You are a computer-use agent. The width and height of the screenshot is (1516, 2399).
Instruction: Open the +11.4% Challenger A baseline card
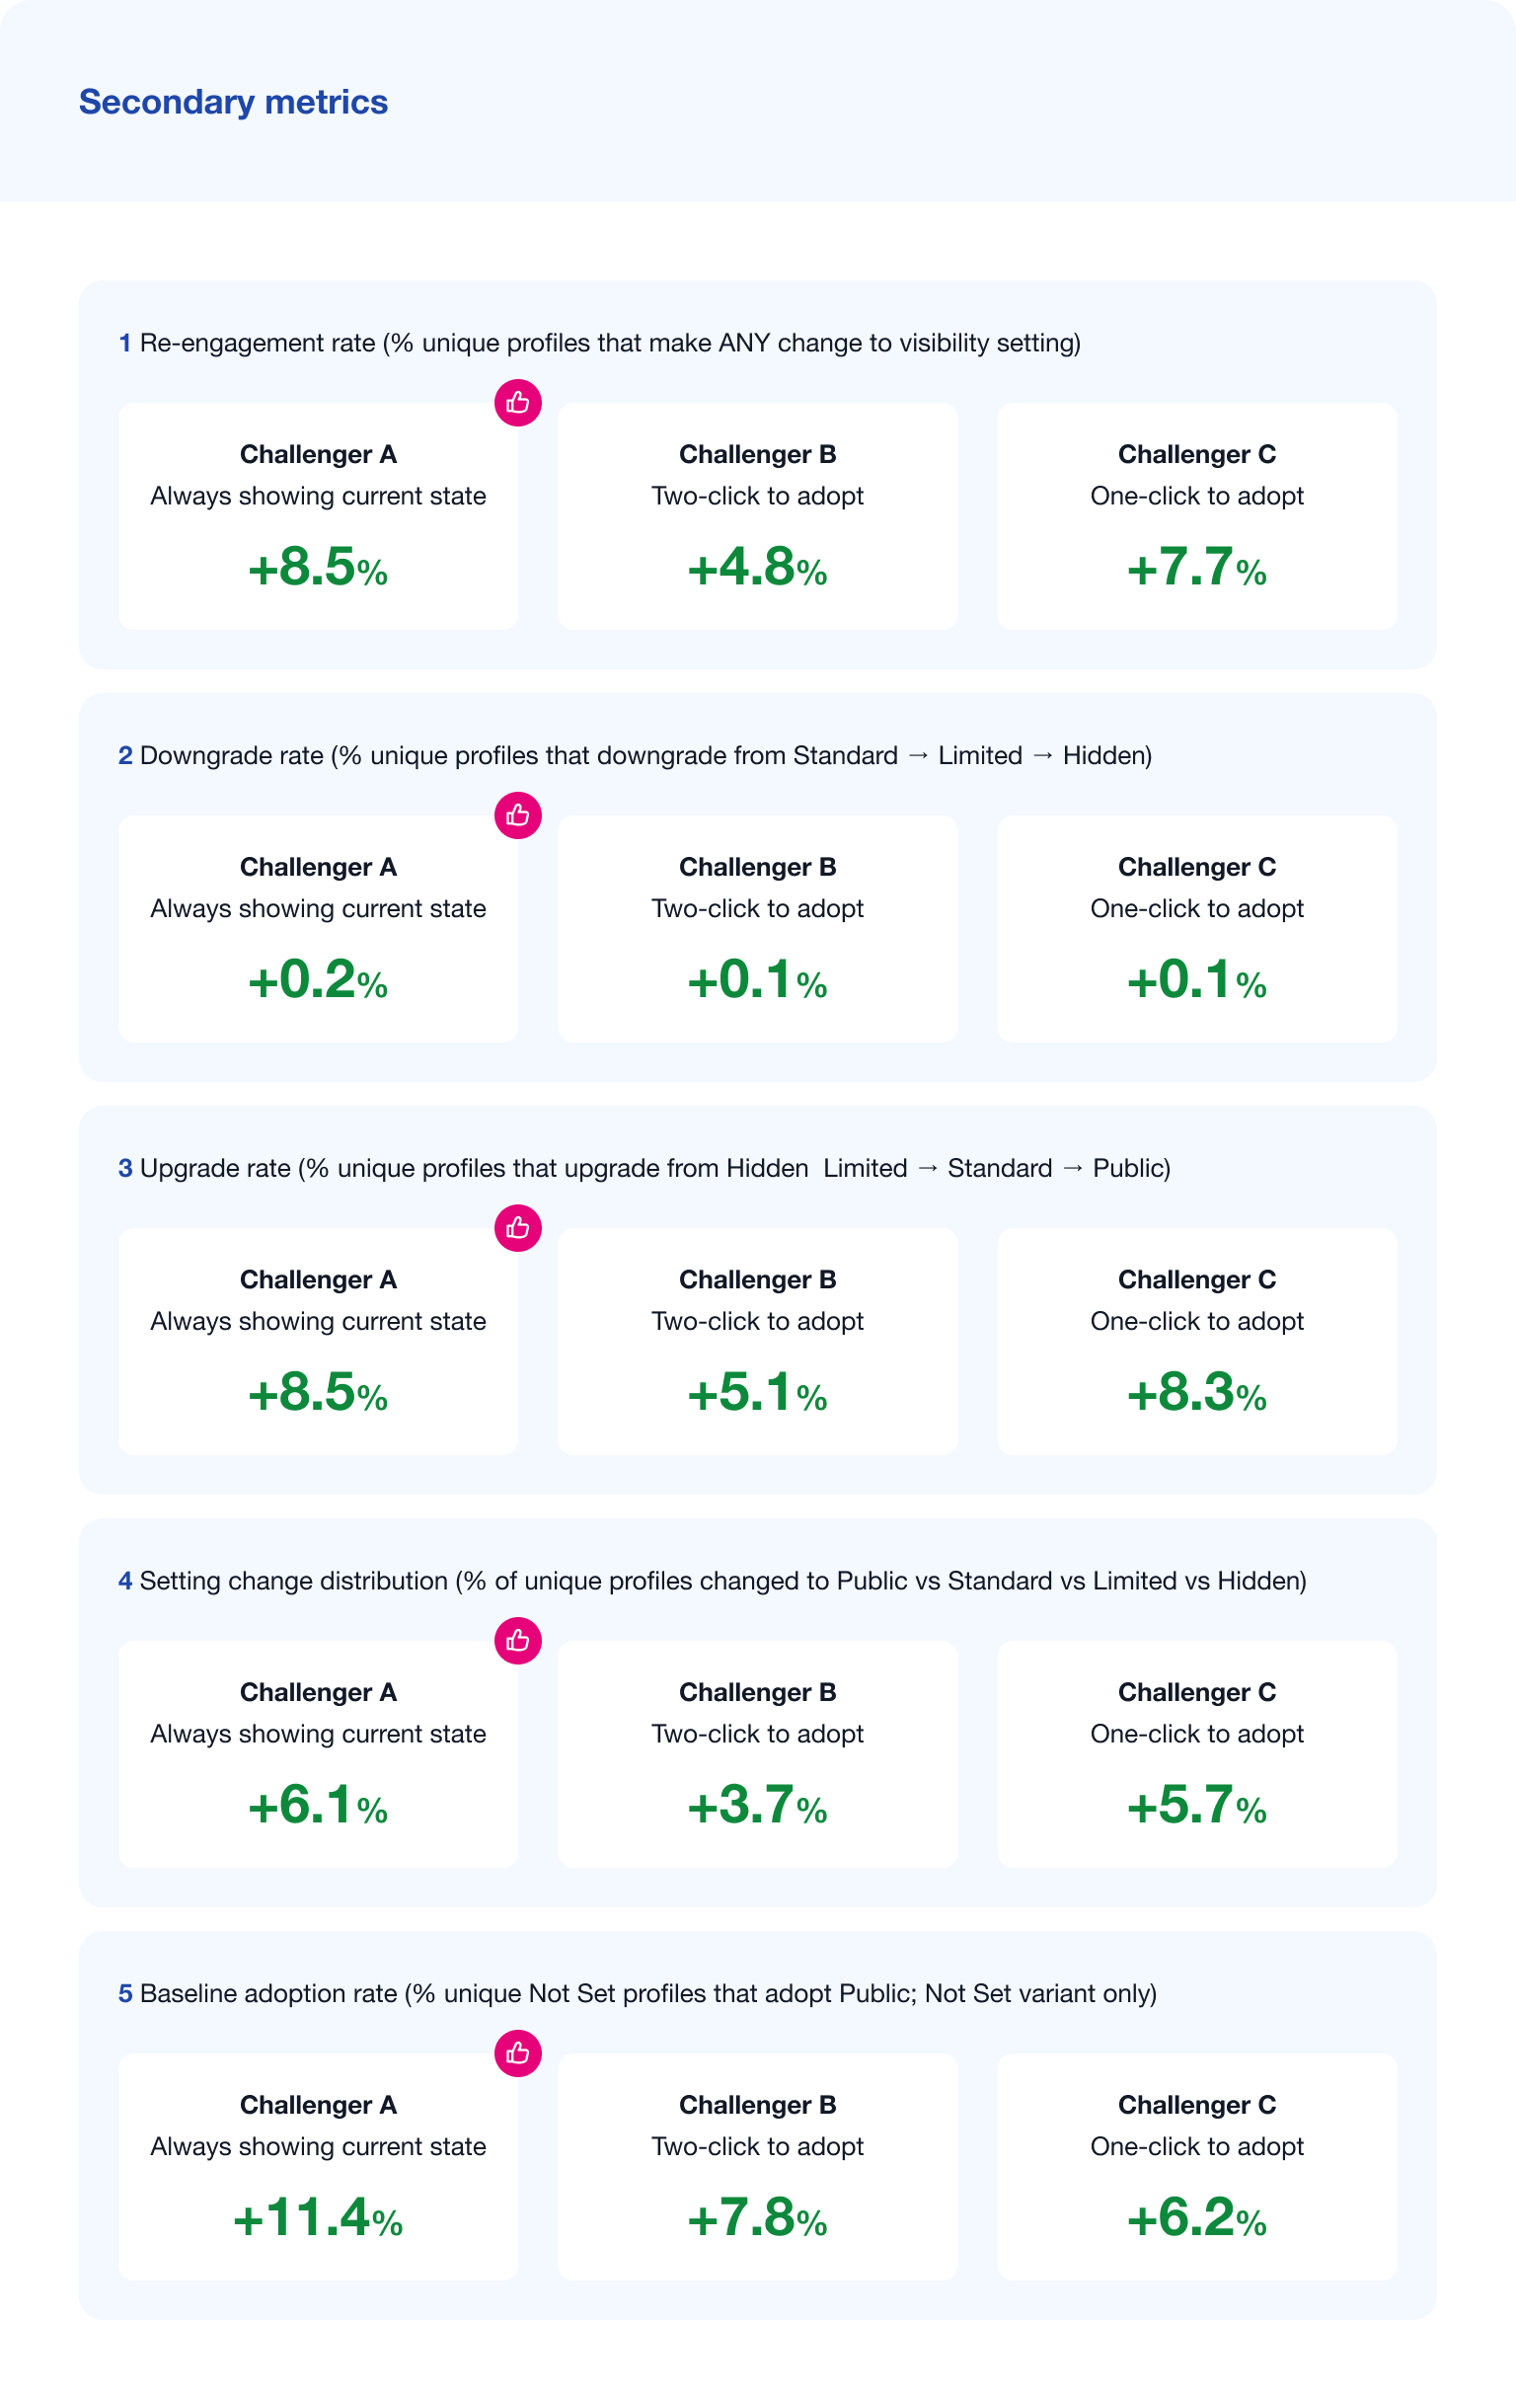click(x=318, y=2166)
